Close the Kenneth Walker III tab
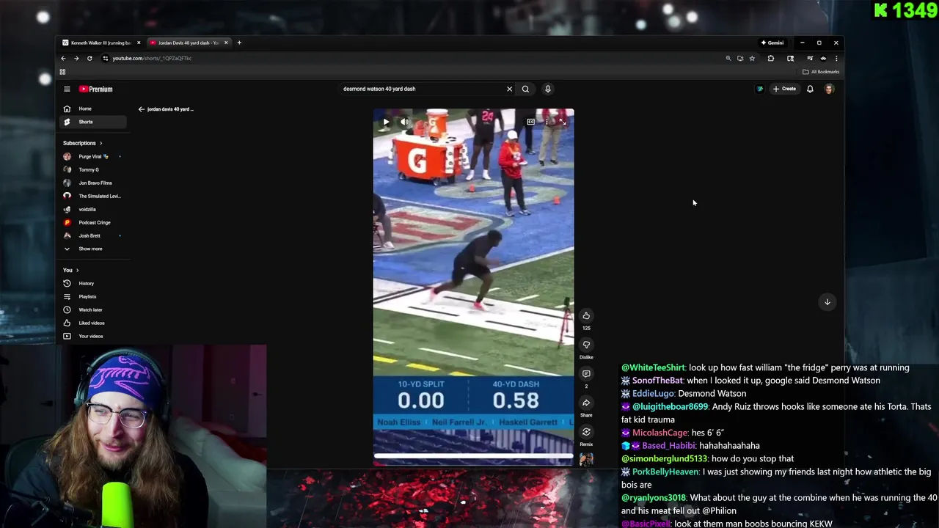 click(139, 43)
